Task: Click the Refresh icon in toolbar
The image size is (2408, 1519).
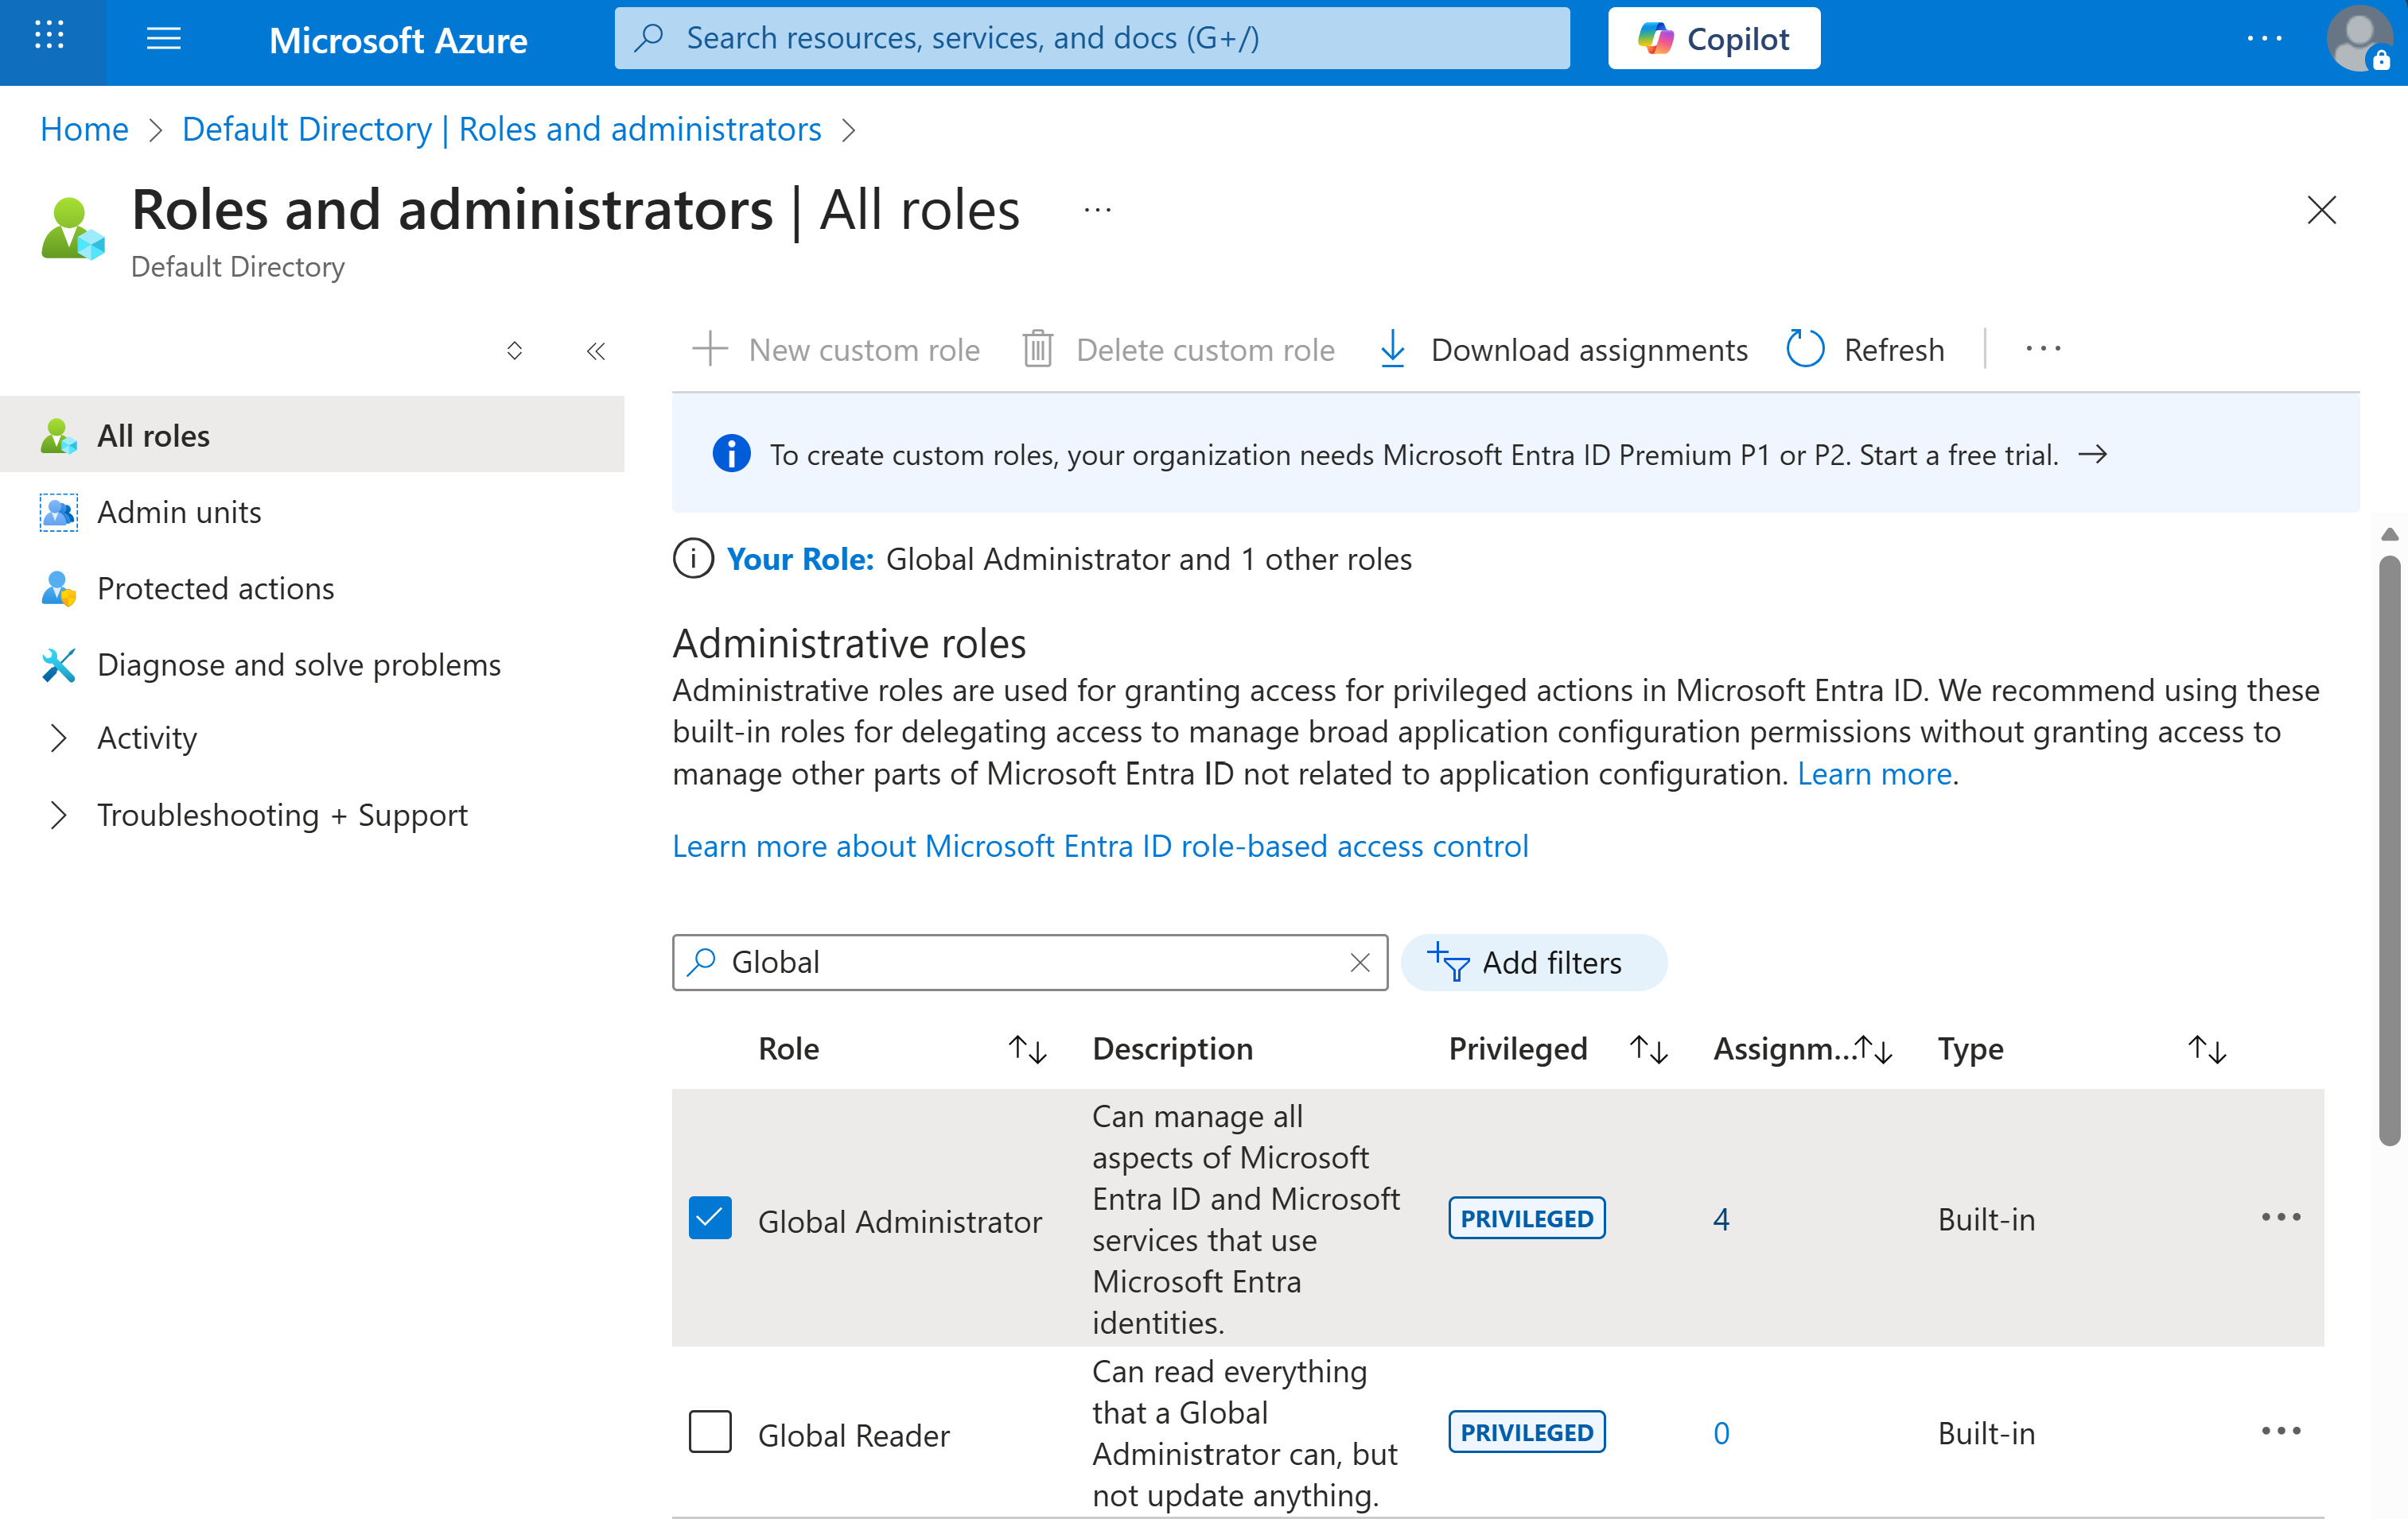Action: point(1805,349)
